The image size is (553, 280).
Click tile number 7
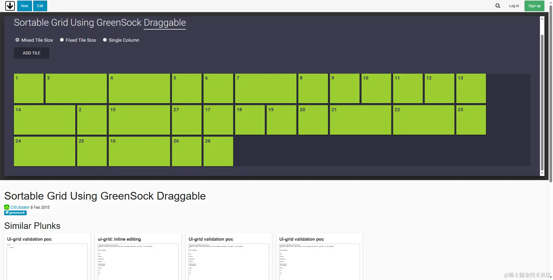266,88
